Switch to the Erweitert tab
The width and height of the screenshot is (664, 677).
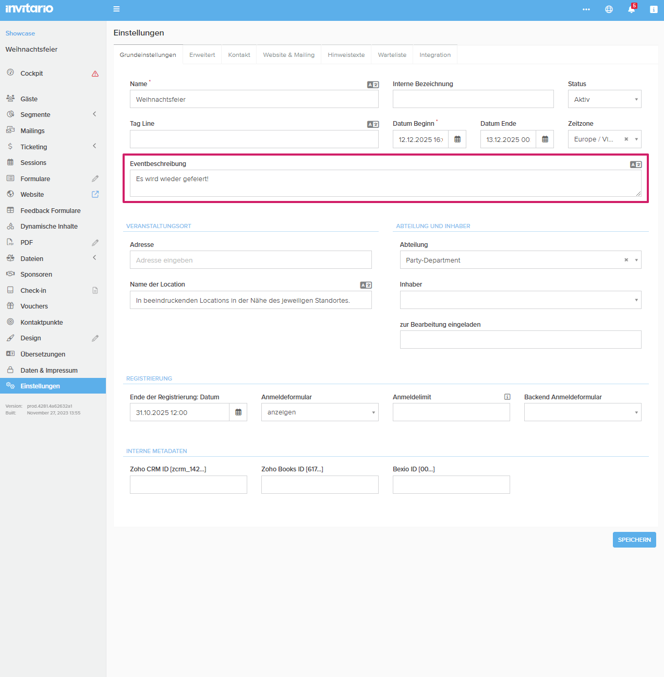pyautogui.click(x=202, y=55)
